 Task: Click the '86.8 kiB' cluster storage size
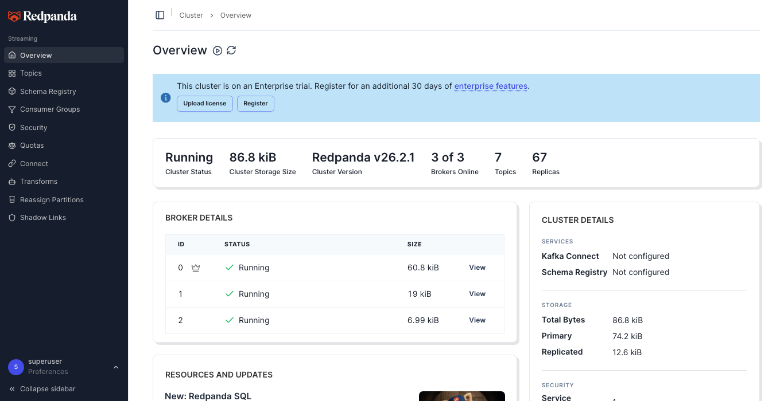tap(253, 158)
